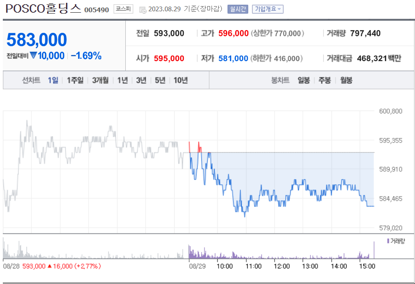Click the calendar icon beside the date
Image resolution: width=415 pixels, height=284 pixels.
pos(143,10)
